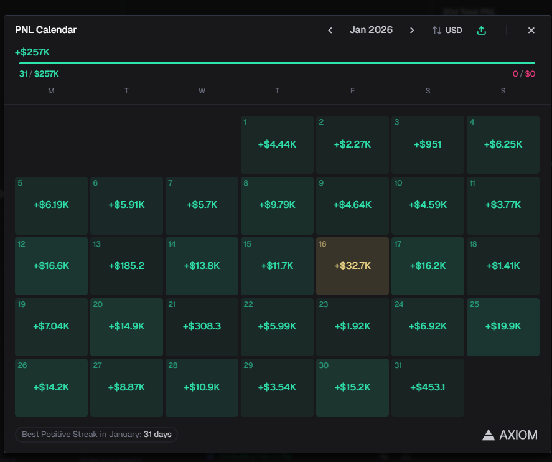The width and height of the screenshot is (552, 462).
Task: Open day 29 cell +$3.54K
Action: click(277, 388)
